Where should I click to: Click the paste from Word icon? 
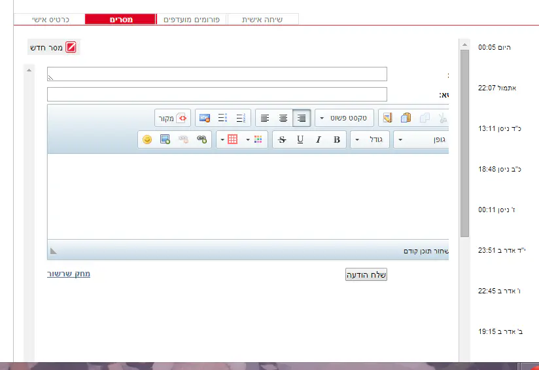click(x=388, y=119)
